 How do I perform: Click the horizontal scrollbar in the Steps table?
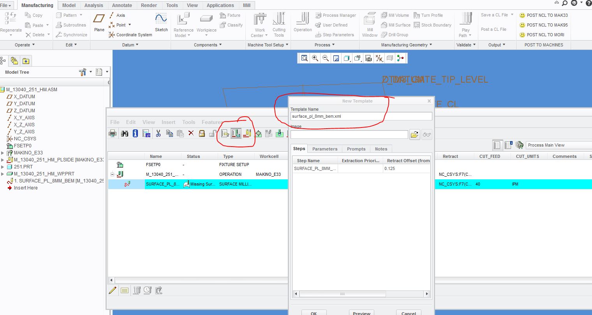click(342, 294)
